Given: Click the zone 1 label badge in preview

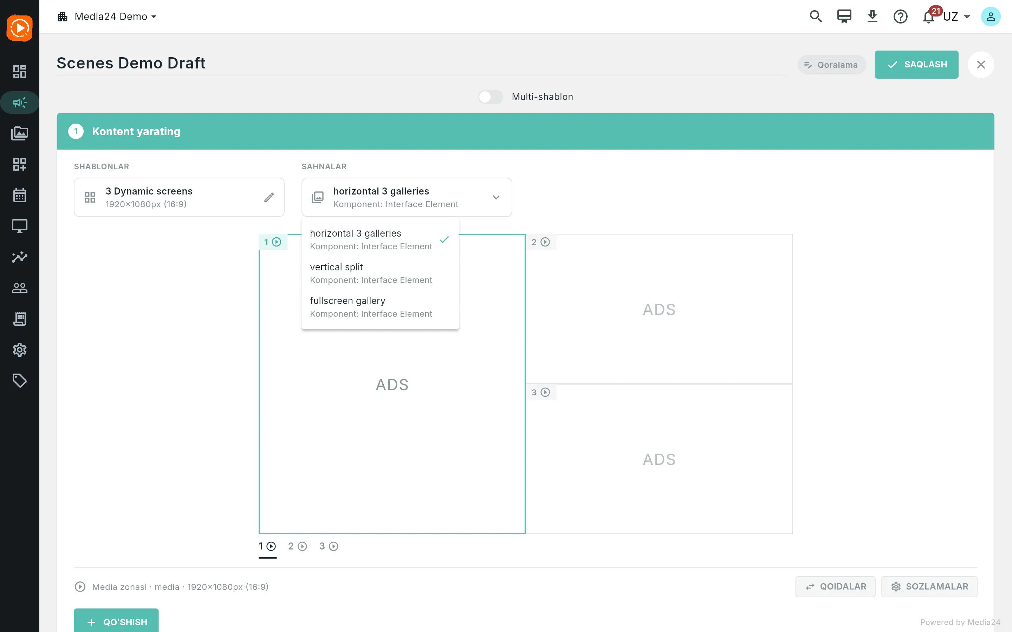Looking at the screenshot, I should (x=273, y=242).
